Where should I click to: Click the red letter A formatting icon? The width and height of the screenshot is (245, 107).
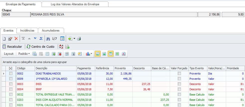123,54
